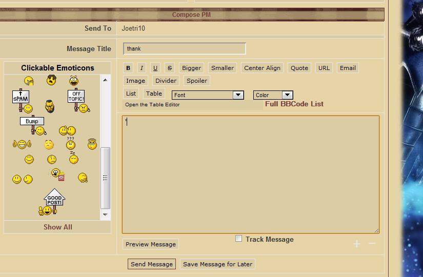Screen dimensions: 423x277
Task: Insert the angel halo emoticon
Action: click(92, 144)
